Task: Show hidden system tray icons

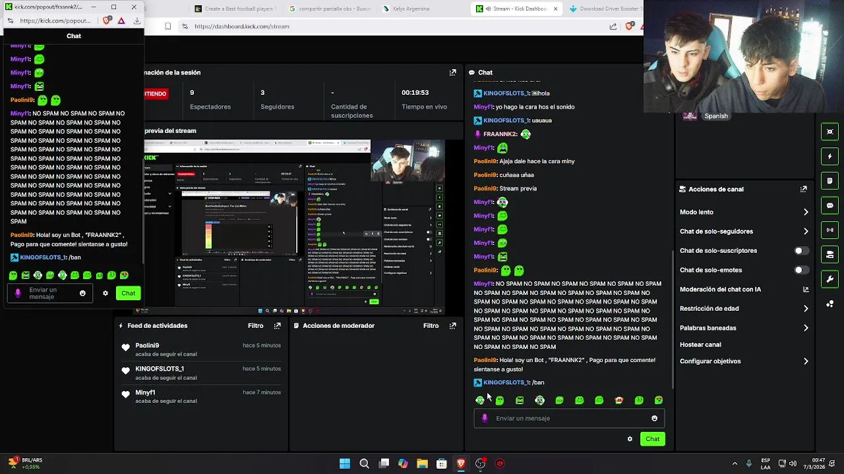Action: click(x=735, y=463)
